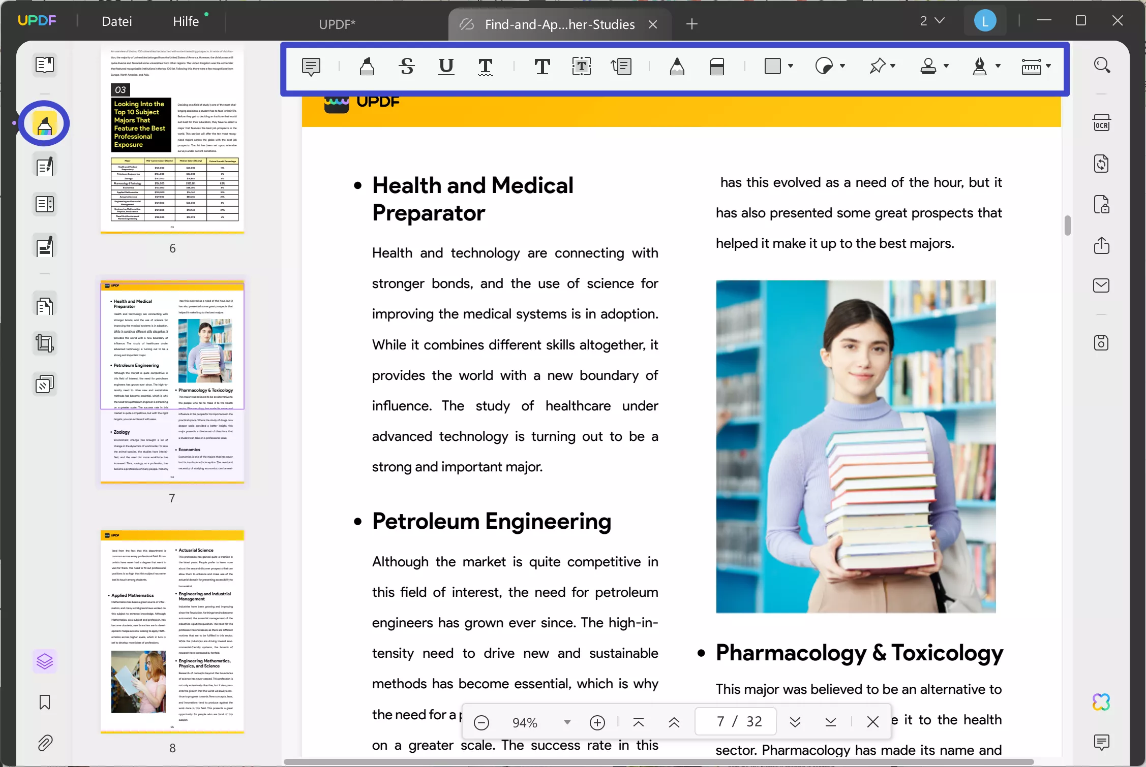Viewport: 1146px width, 767px height.
Task: Toggle the bookmarks panel
Action: click(x=45, y=702)
